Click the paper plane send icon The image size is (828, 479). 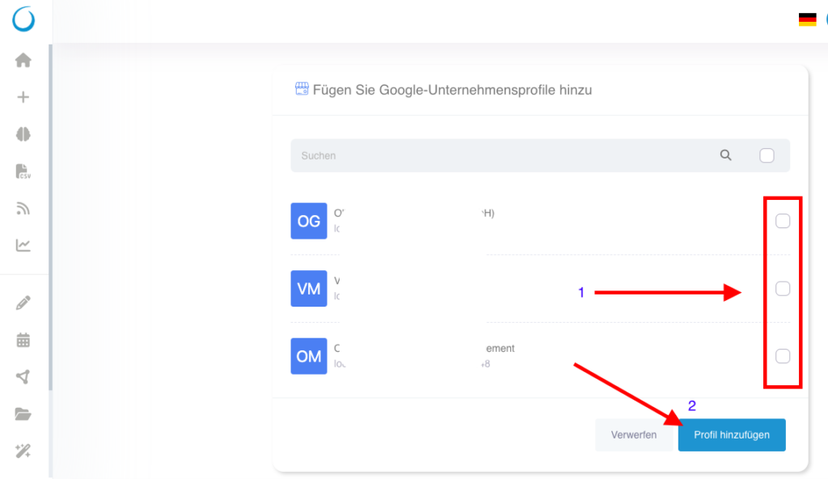point(23,377)
